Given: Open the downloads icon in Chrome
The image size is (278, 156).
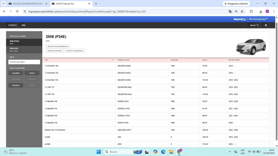Looking at the screenshot, I should coord(261,11).
